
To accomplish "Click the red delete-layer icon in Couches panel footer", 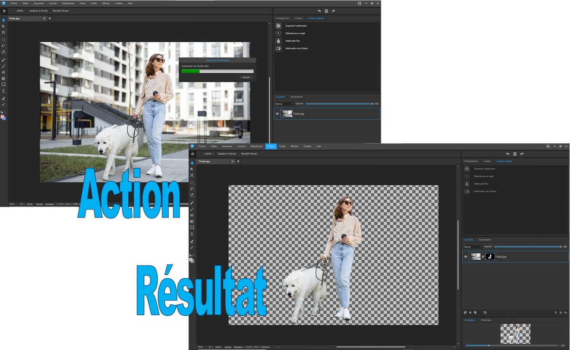I will point(484,312).
